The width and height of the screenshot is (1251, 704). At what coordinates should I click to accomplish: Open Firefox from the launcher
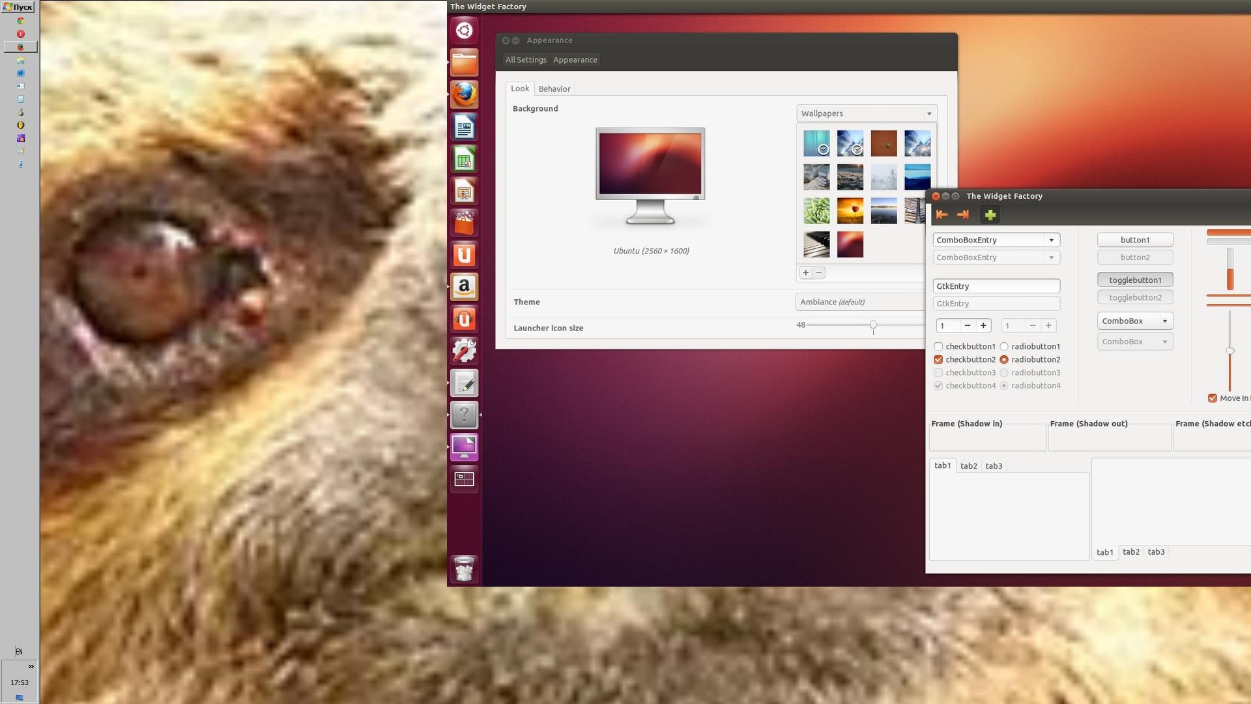click(464, 95)
